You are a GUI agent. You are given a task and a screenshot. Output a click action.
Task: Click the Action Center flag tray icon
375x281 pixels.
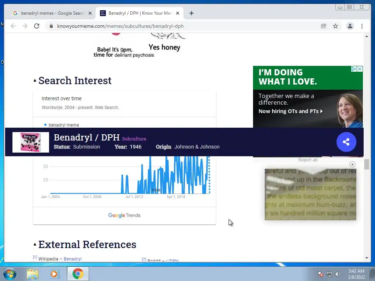coord(320,274)
